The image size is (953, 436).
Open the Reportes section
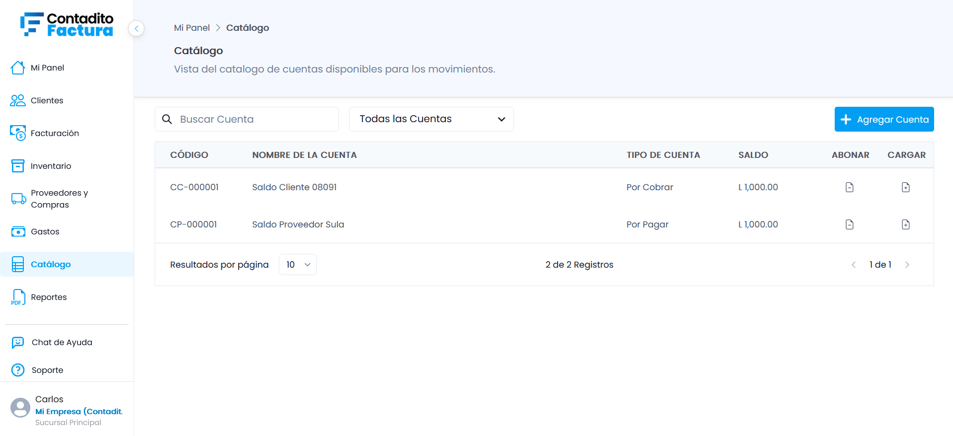(x=49, y=297)
